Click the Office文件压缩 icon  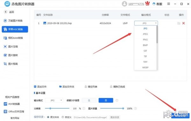(5, 111)
